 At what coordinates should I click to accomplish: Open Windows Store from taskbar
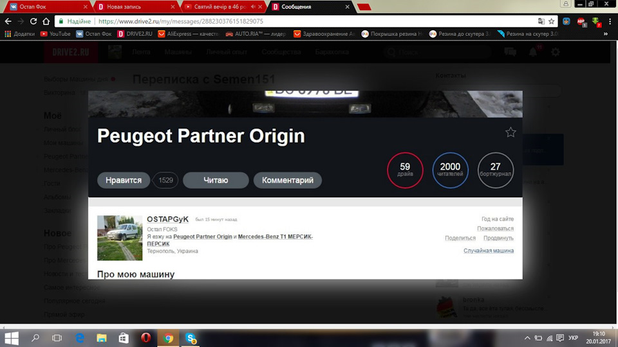click(x=124, y=338)
